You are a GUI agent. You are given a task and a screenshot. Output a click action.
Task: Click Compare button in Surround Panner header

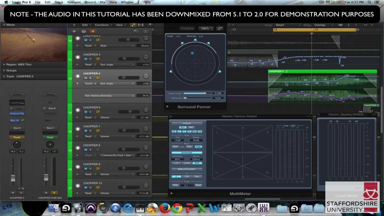[187, 28]
